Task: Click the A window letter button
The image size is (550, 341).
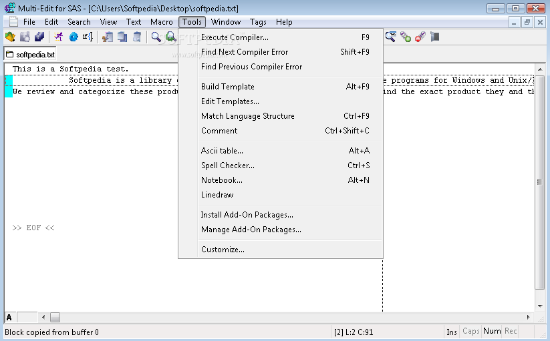Action: pos(9,318)
